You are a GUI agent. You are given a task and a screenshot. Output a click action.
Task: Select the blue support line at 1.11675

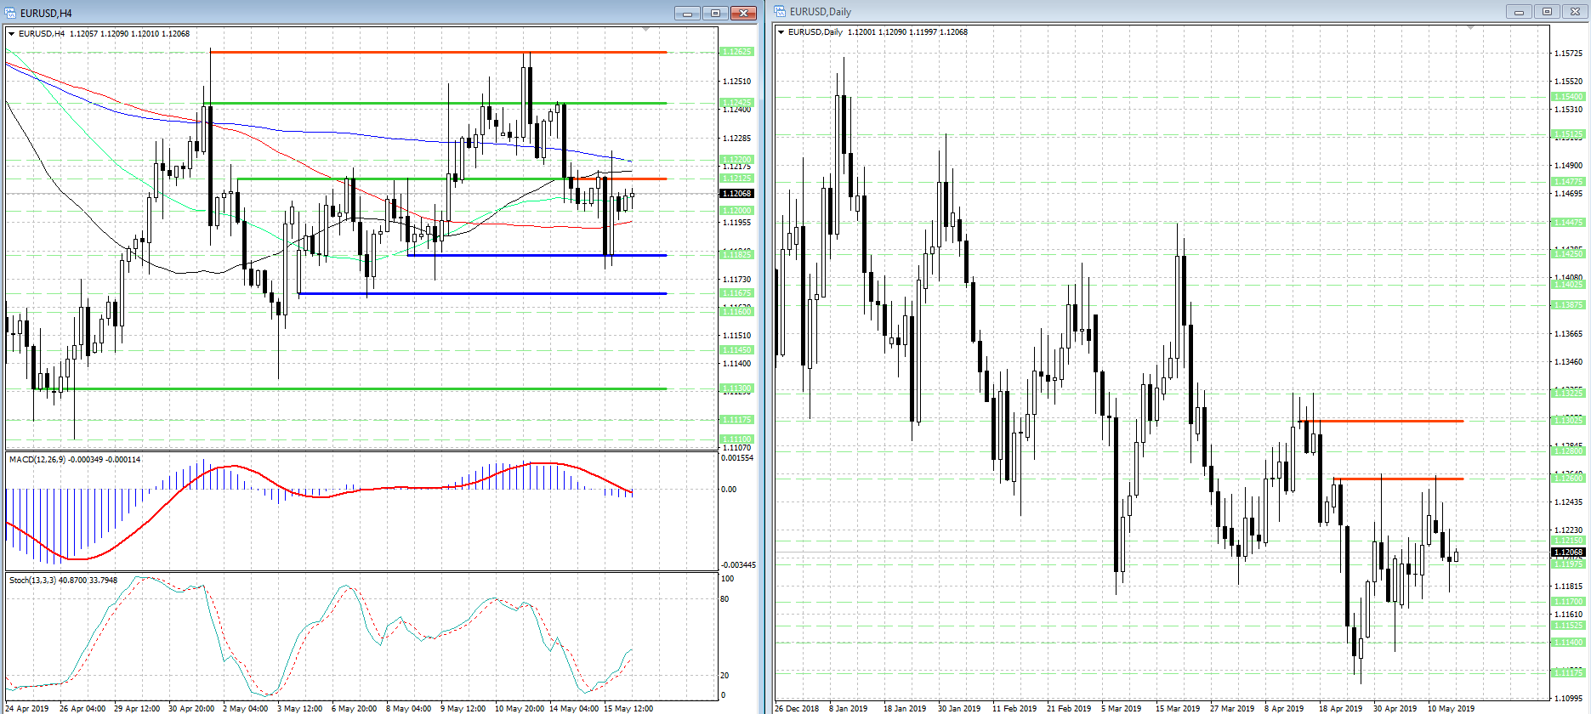(482, 294)
